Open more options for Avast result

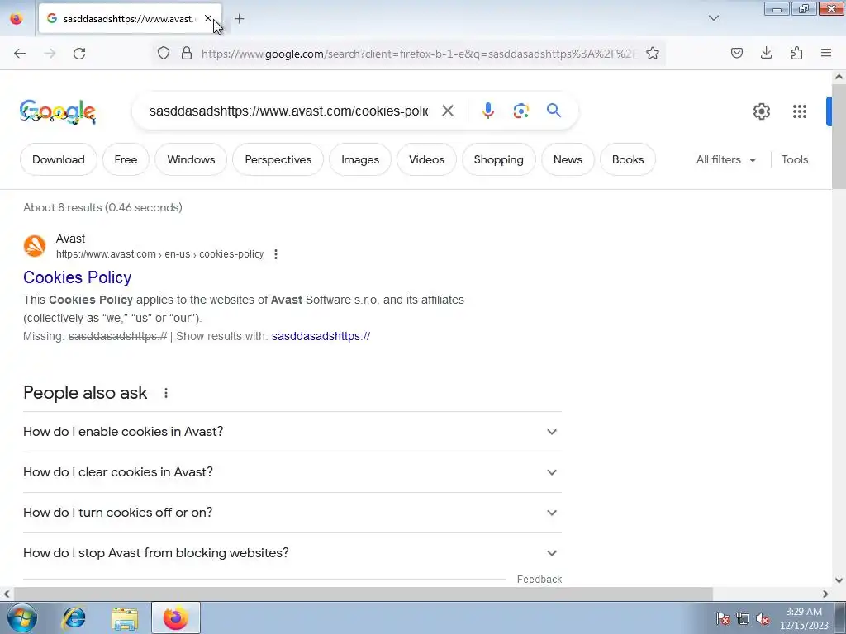pyautogui.click(x=276, y=254)
